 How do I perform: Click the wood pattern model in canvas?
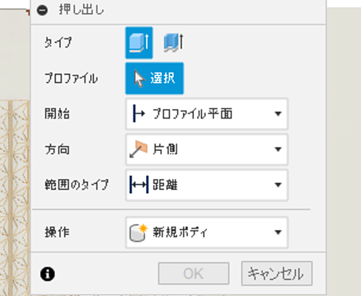[x=15, y=198]
